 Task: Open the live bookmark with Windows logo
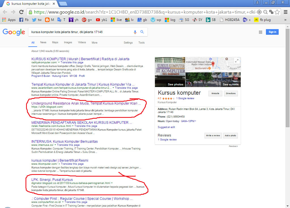pyautogui.click(x=116, y=20)
